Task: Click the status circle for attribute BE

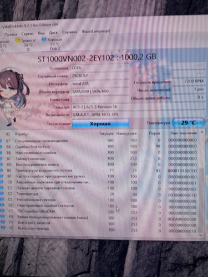Action: (x=1, y=171)
